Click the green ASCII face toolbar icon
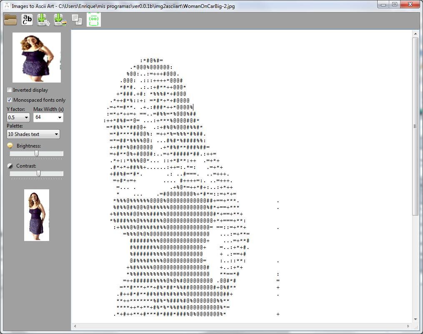This screenshot has width=423, height=334. pos(93,20)
